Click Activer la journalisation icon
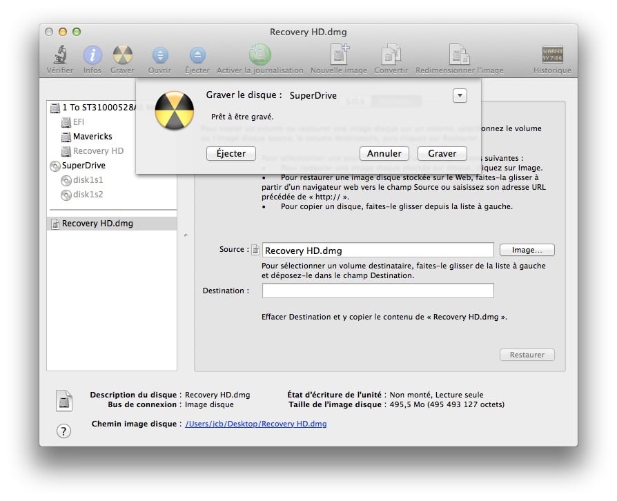The height and width of the screenshot is (501, 617). point(259,55)
